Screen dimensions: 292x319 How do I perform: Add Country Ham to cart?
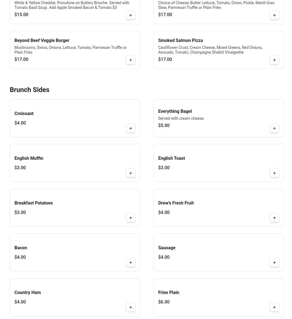[x=131, y=307]
